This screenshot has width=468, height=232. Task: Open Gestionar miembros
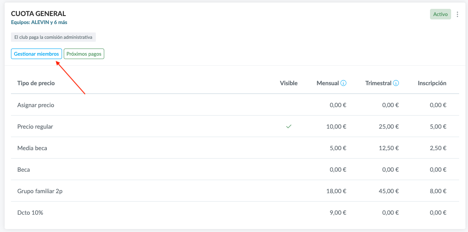pos(36,54)
